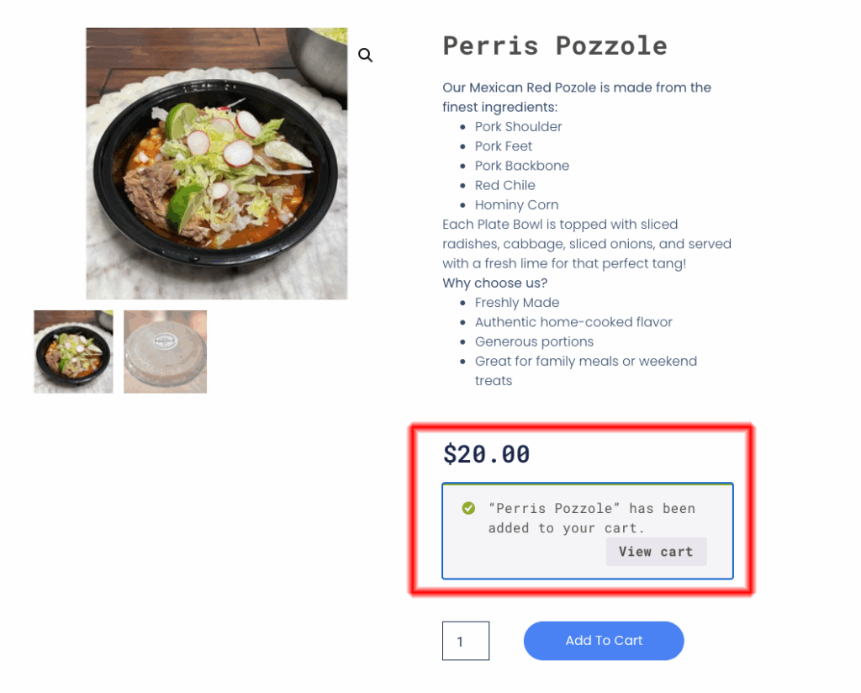Click the Generous portions bullet point
The width and height of the screenshot is (861, 693).
coord(534,341)
